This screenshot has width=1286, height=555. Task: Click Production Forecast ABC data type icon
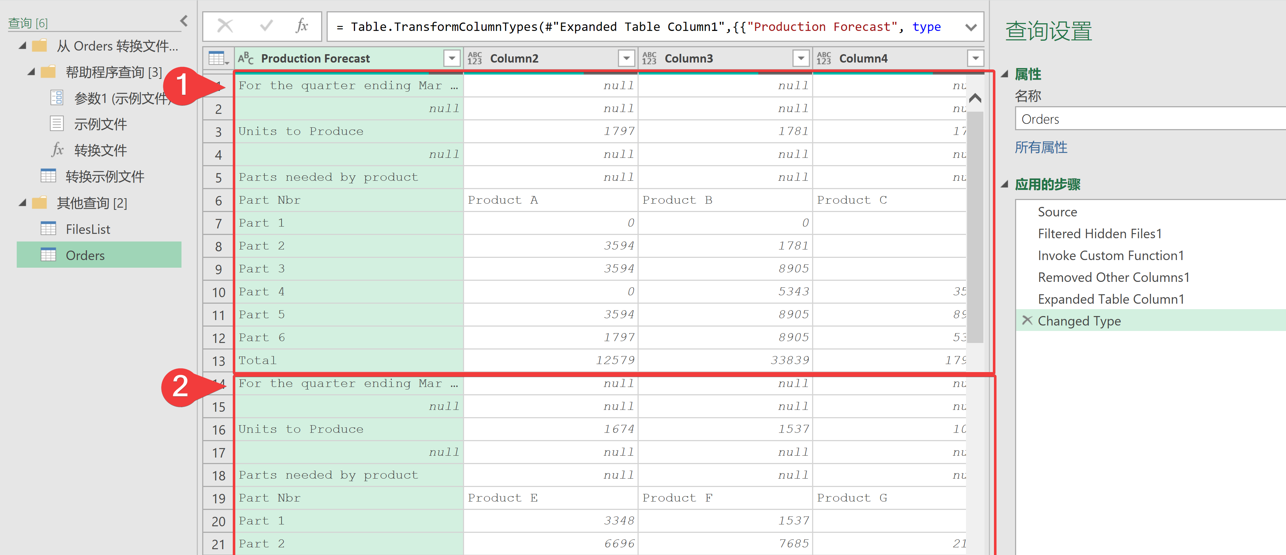pyautogui.click(x=245, y=59)
